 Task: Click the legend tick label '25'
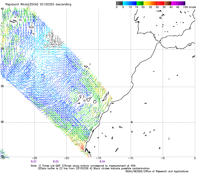[x=150, y=7]
